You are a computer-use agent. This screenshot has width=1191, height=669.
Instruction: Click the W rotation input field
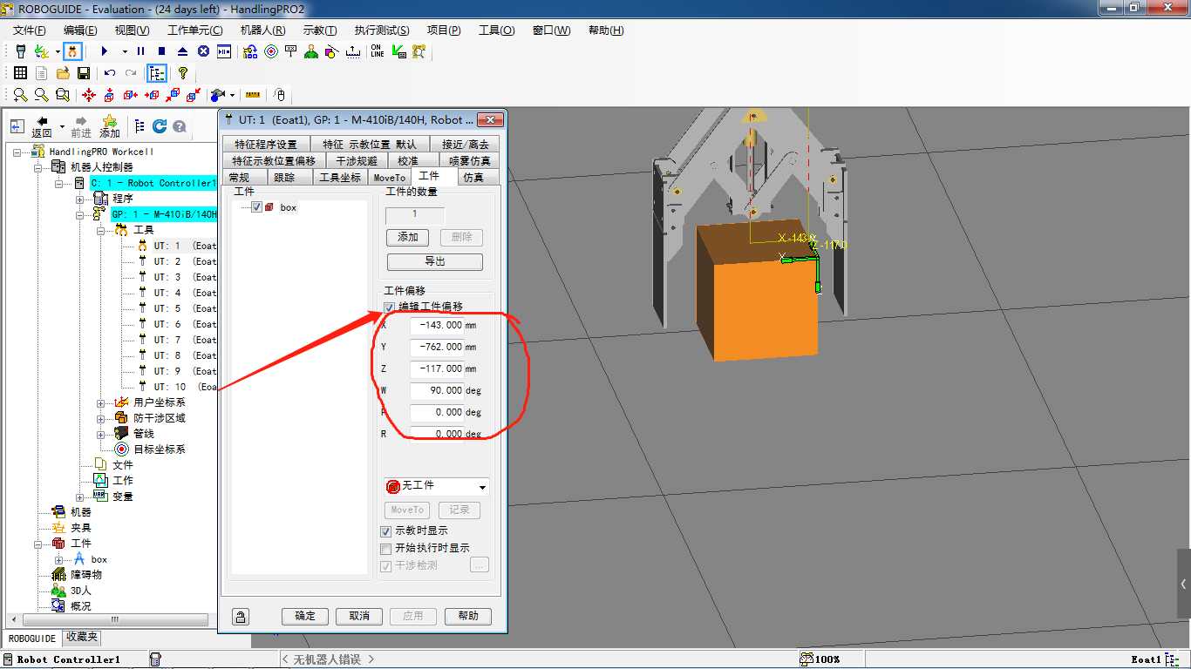(x=437, y=390)
